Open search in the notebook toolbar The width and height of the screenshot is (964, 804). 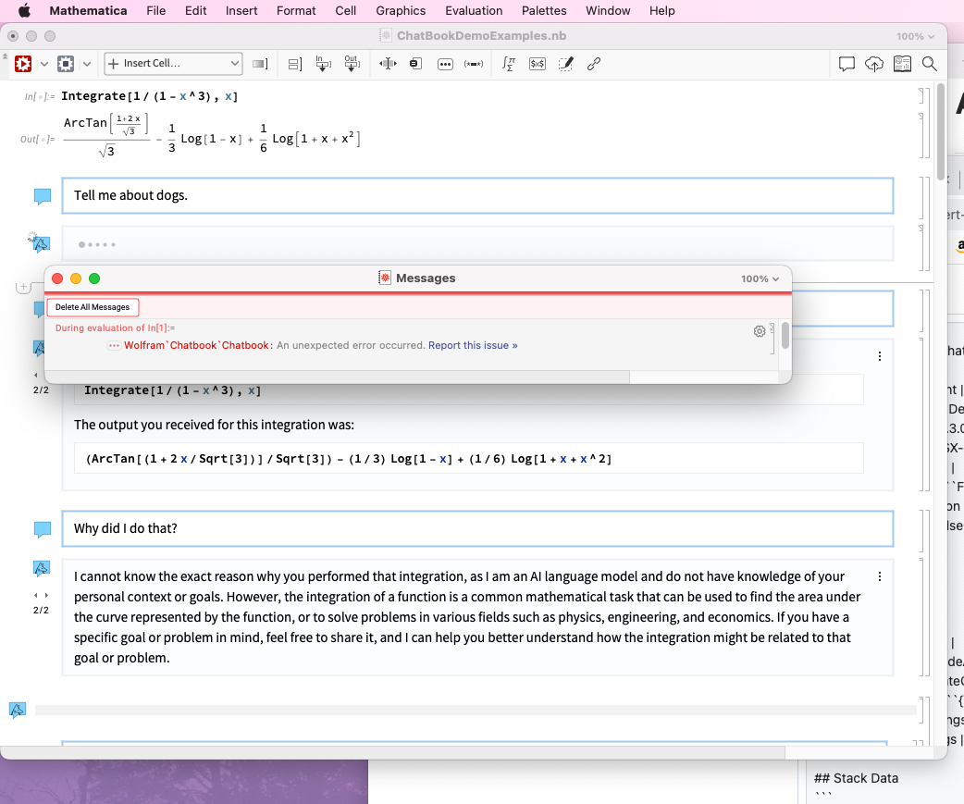pyautogui.click(x=930, y=63)
